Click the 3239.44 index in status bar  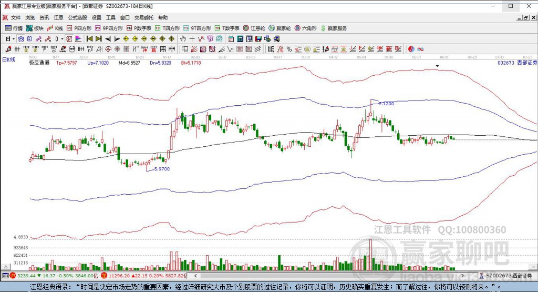(26, 276)
